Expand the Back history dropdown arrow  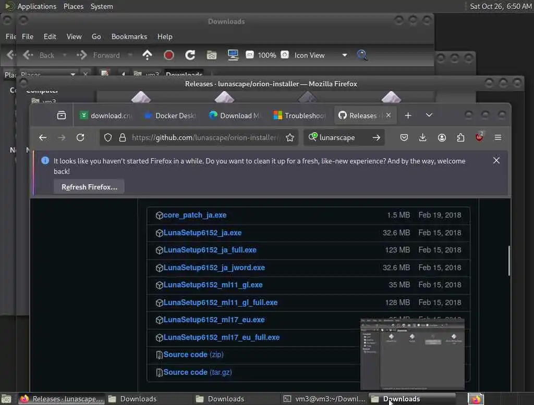point(64,55)
